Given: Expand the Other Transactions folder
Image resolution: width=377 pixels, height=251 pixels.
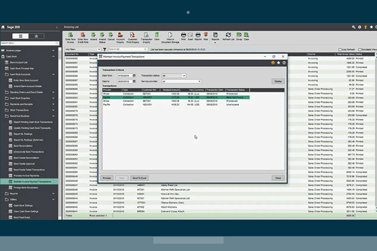Looking at the screenshot, I should click(53, 110).
